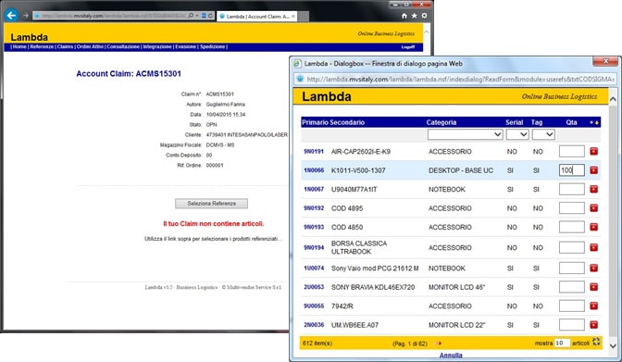Open the Spedizione menu item
622x362 pixels.
point(212,47)
